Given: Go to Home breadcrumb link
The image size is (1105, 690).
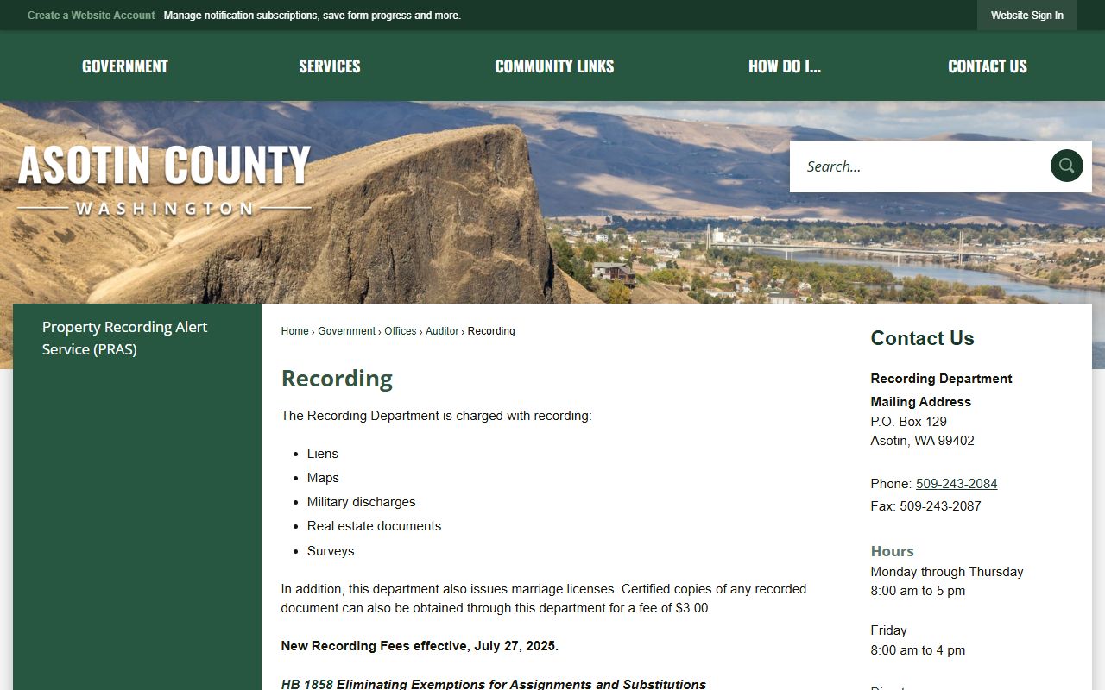Looking at the screenshot, I should [294, 331].
